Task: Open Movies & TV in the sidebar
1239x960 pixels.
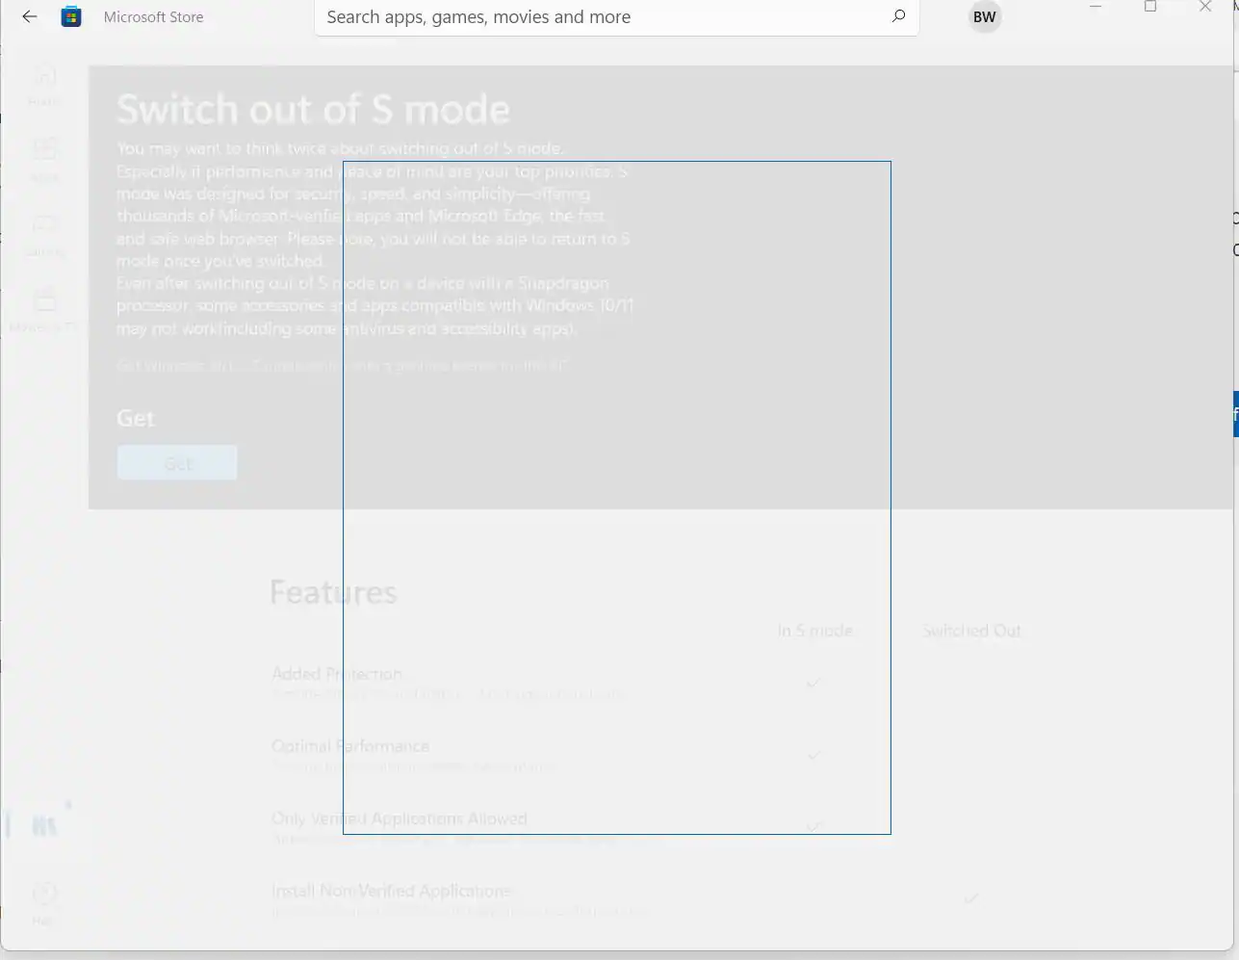Action: coord(44,308)
